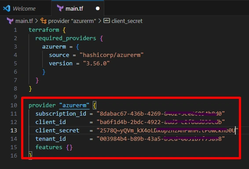249x169 pixels.
Task: Click the closing brace on line 8
Action: point(30,89)
